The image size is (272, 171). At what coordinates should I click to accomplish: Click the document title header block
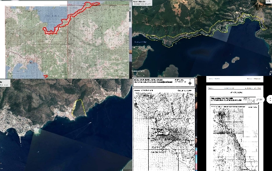tap(164, 82)
